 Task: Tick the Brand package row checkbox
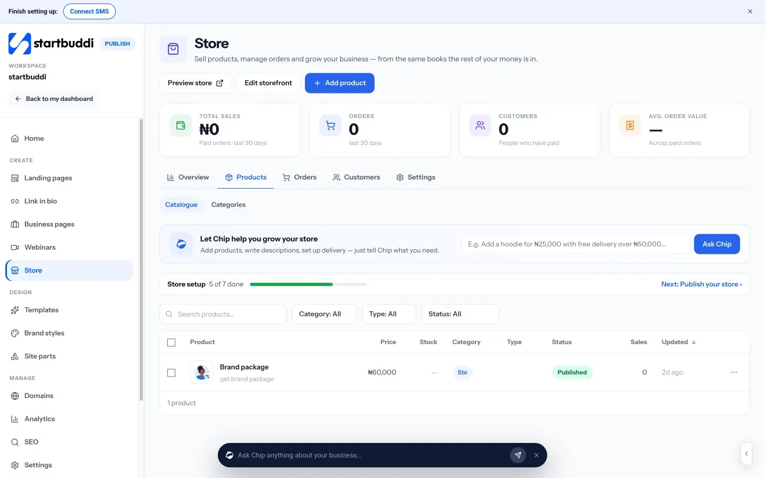click(171, 373)
